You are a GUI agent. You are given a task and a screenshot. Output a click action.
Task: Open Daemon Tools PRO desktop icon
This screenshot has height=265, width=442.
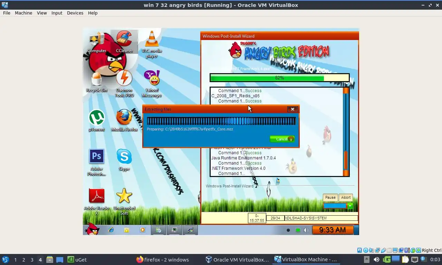(124, 84)
